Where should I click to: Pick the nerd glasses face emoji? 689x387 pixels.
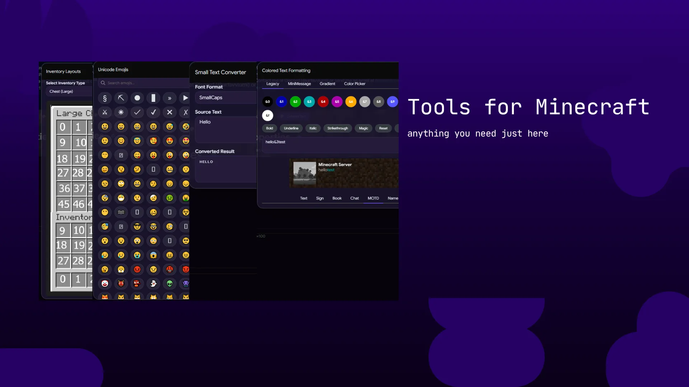(x=153, y=226)
